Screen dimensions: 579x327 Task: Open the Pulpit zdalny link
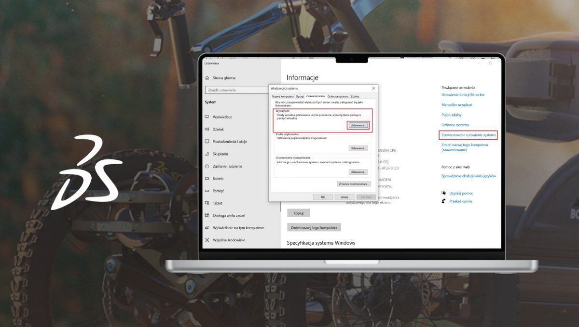pos(452,115)
